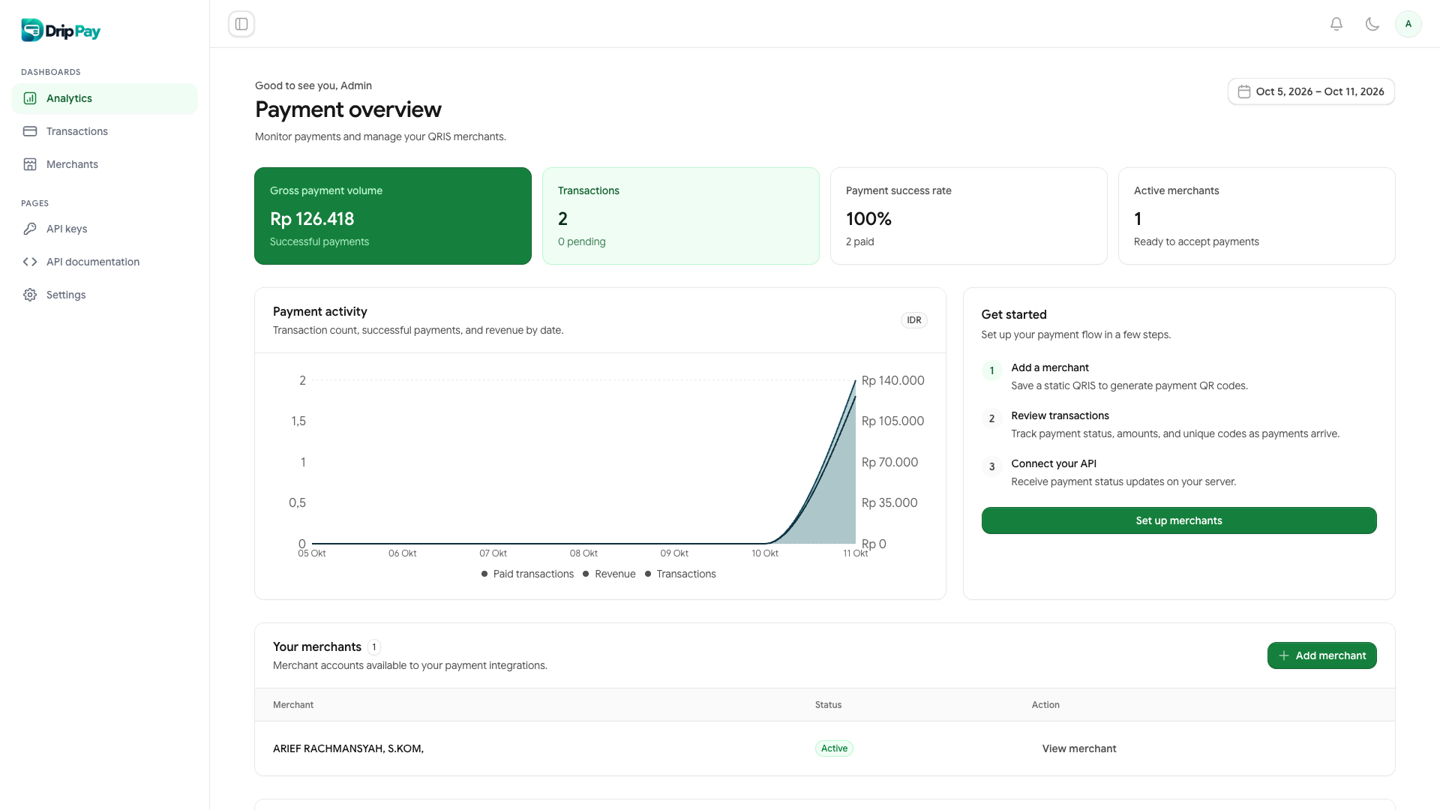Open Merchants page from sidebar

click(x=105, y=164)
